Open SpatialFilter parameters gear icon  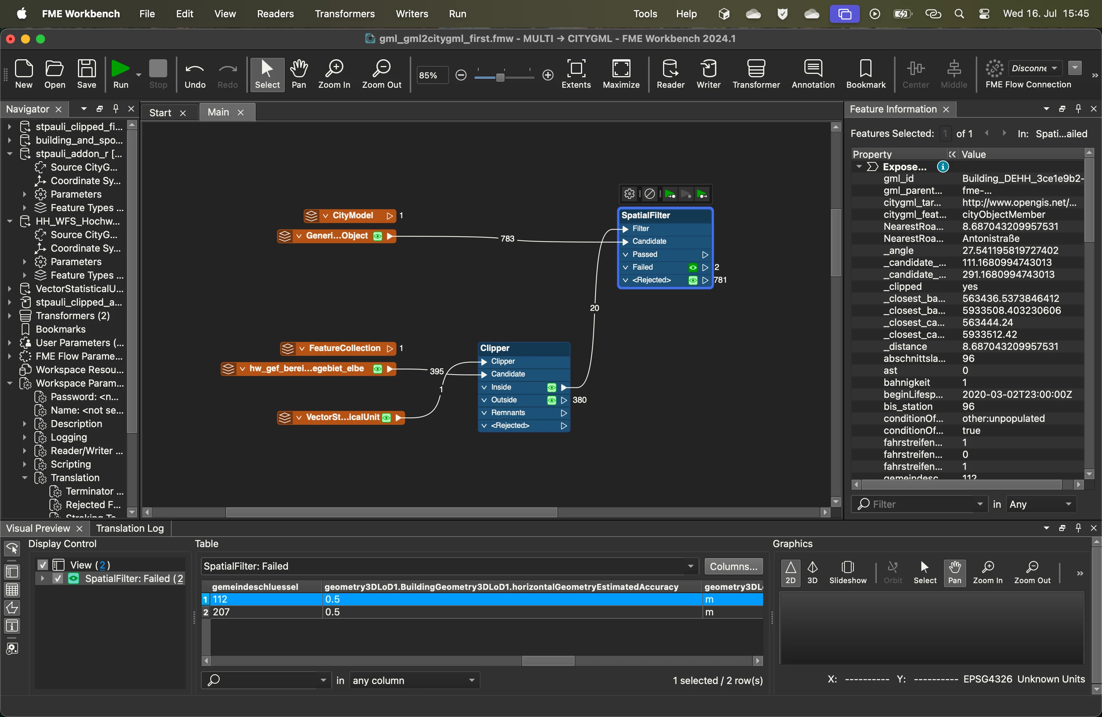tap(629, 193)
